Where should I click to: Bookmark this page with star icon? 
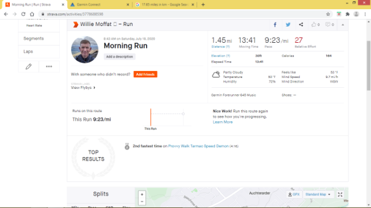328,14
